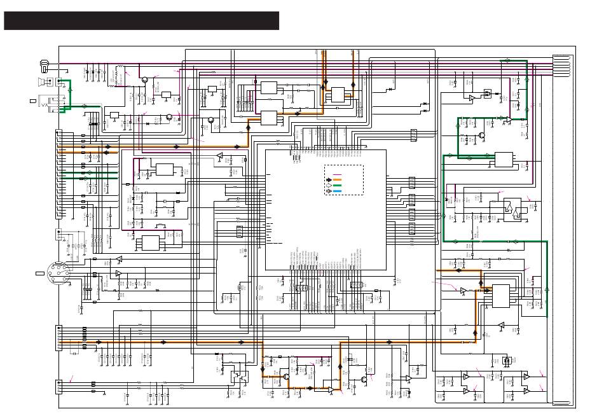Click the op-amp at the orange path's bottom bend
Screen dimensions: 604x416
(331, 390)
